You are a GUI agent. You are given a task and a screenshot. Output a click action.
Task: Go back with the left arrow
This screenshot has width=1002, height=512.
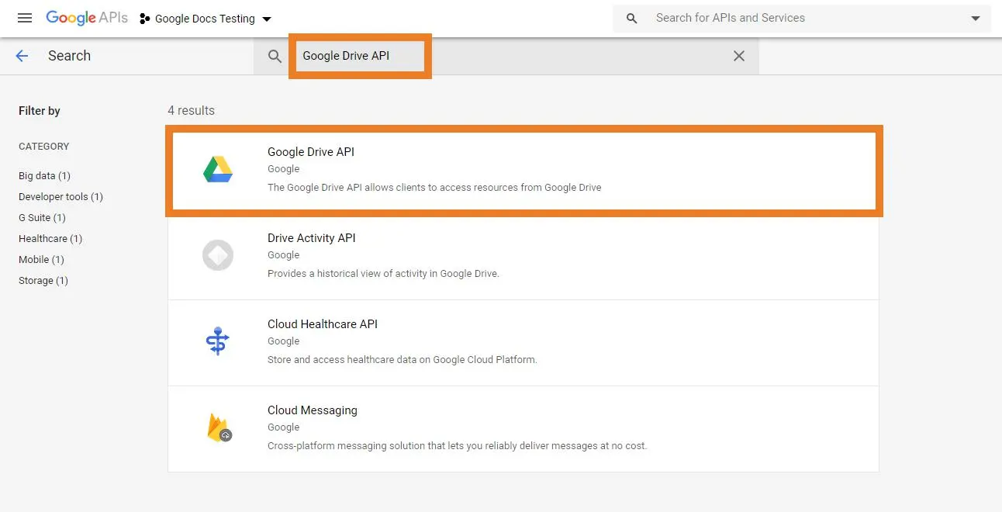pyautogui.click(x=22, y=56)
